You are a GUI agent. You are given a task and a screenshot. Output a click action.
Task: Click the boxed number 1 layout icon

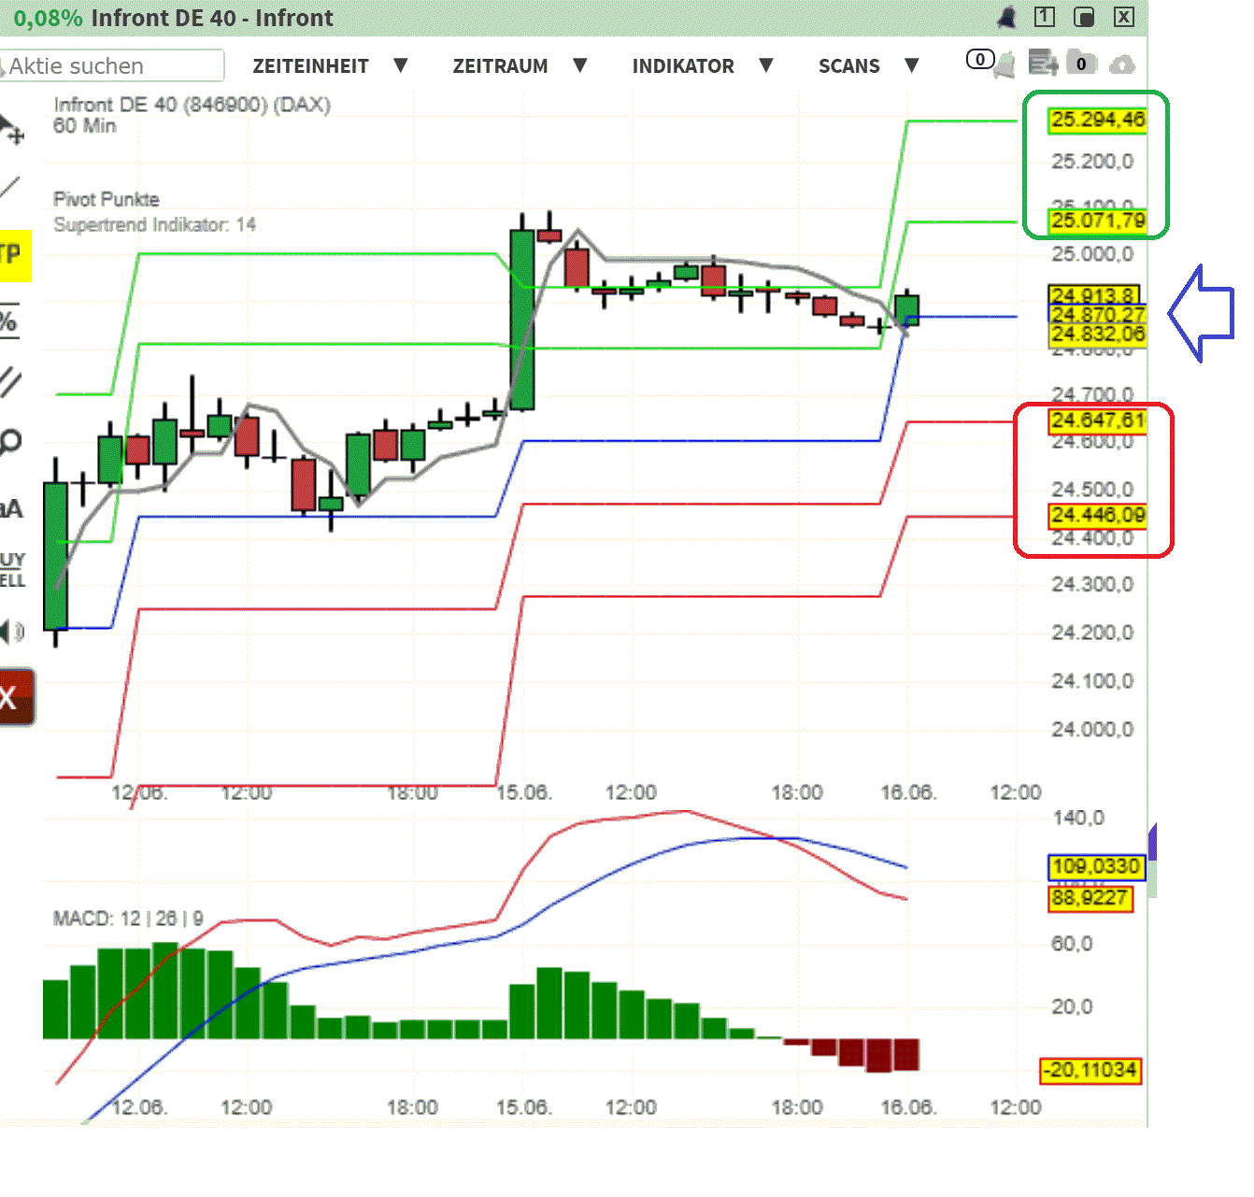(x=1045, y=17)
